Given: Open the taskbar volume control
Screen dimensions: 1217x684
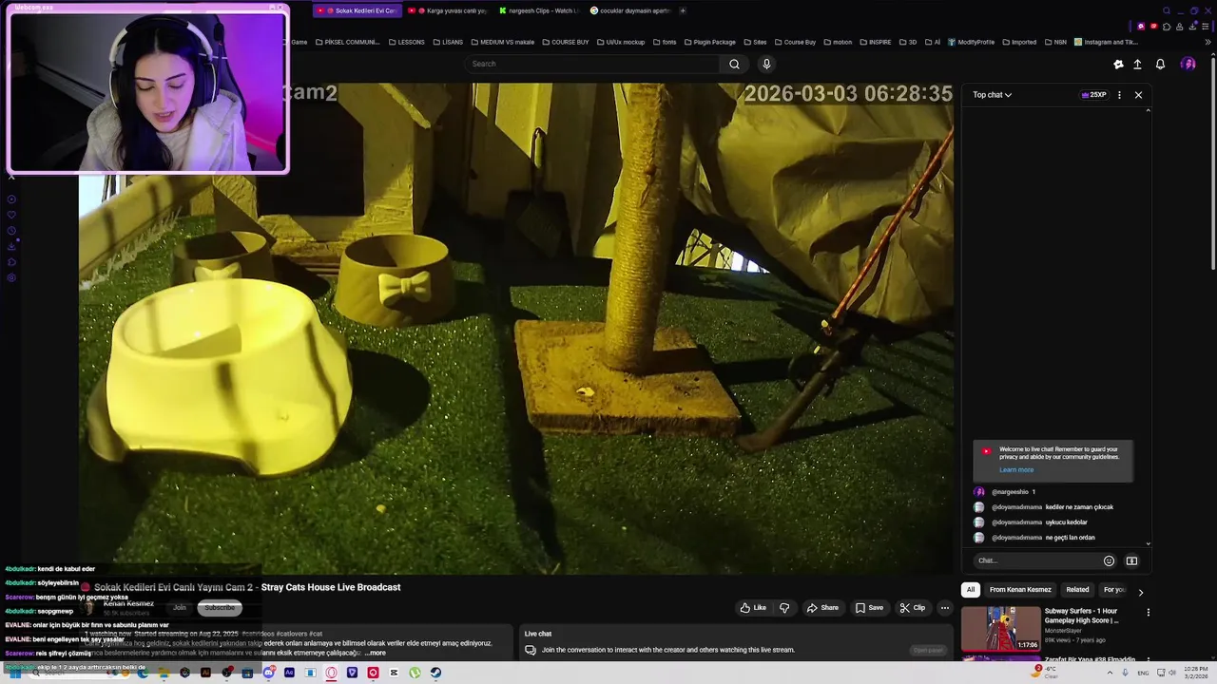Looking at the screenshot, I should (1171, 673).
